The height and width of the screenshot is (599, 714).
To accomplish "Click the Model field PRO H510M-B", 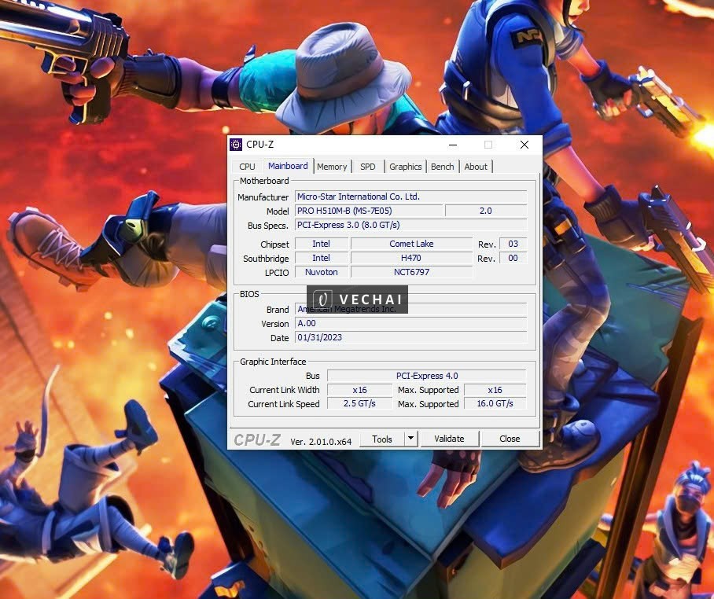I will [366, 211].
